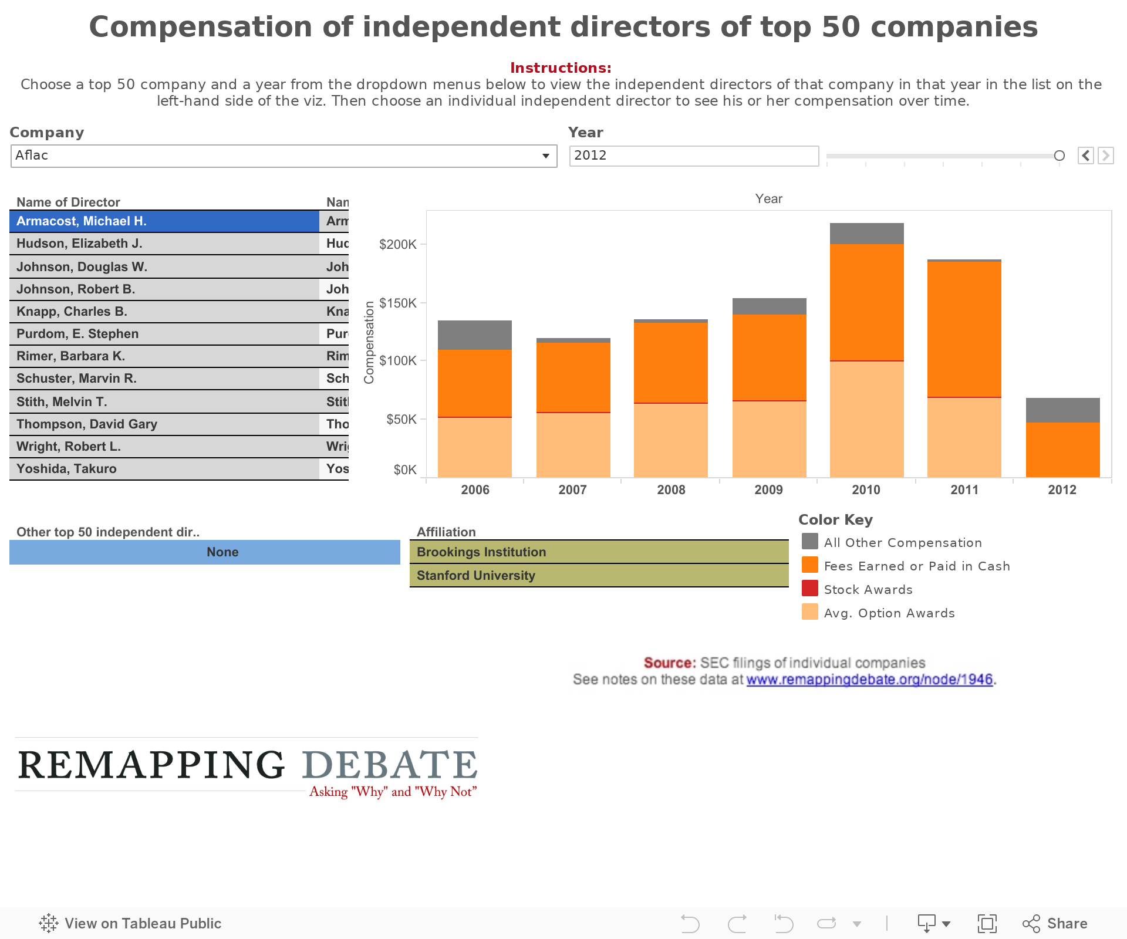Click the 2010 axis label
1127x939 pixels.
pos(866,489)
